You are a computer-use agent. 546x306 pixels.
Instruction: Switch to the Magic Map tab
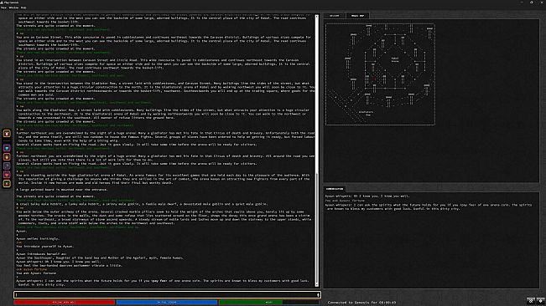pos(357,16)
